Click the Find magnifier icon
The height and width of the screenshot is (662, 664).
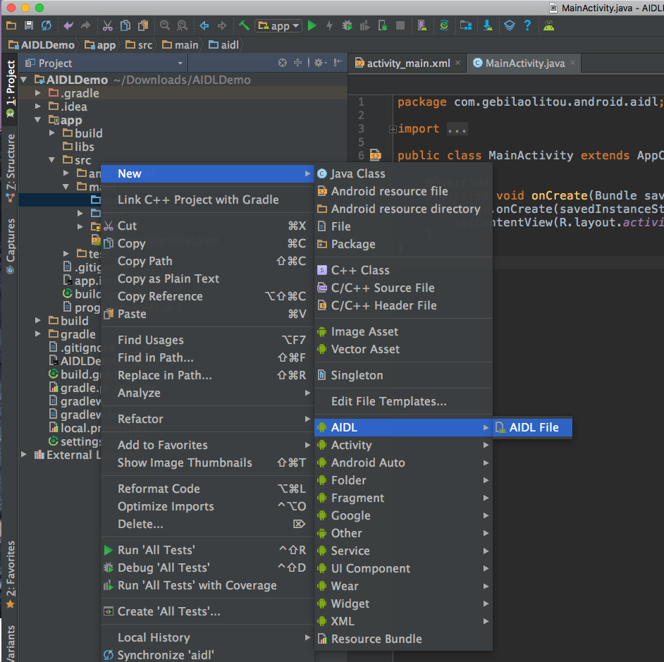click(x=165, y=26)
